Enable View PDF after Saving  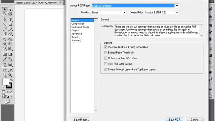click(x=106, y=64)
